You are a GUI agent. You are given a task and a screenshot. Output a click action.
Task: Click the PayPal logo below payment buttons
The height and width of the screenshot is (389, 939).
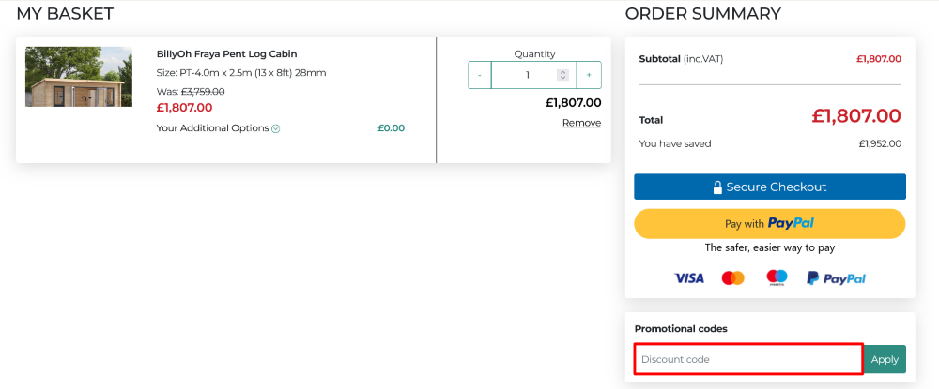(836, 278)
